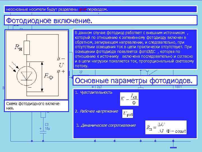The image size is (202, 152).
Task: Click the Rд dynamic resistance formula
Action: [166, 128]
